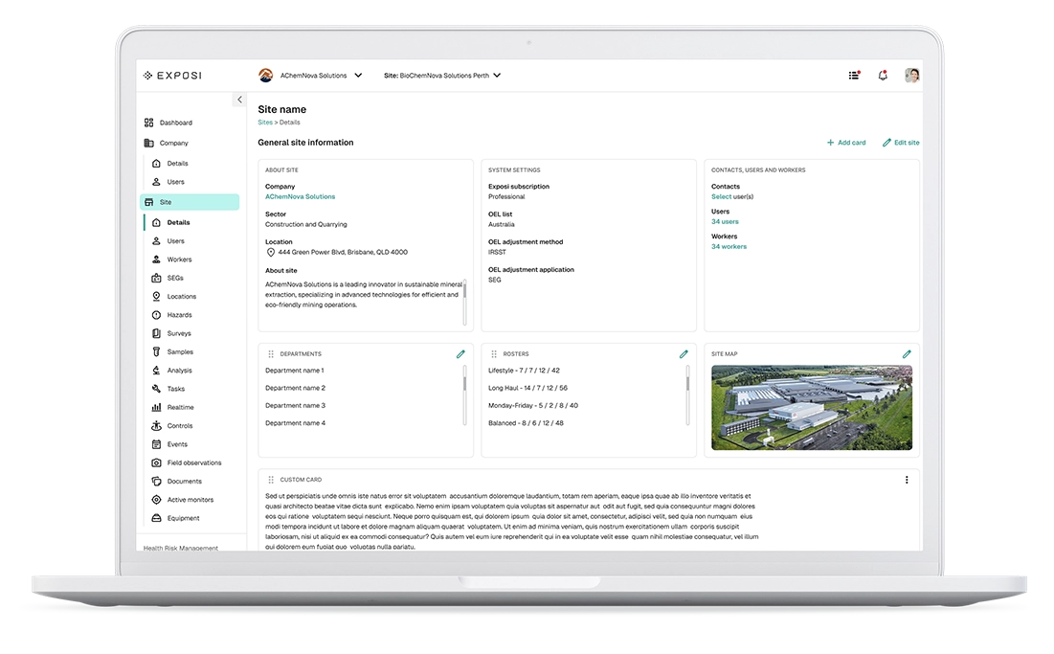Click the Rosters card drag handle
This screenshot has width=1054, height=654.
pyautogui.click(x=494, y=354)
